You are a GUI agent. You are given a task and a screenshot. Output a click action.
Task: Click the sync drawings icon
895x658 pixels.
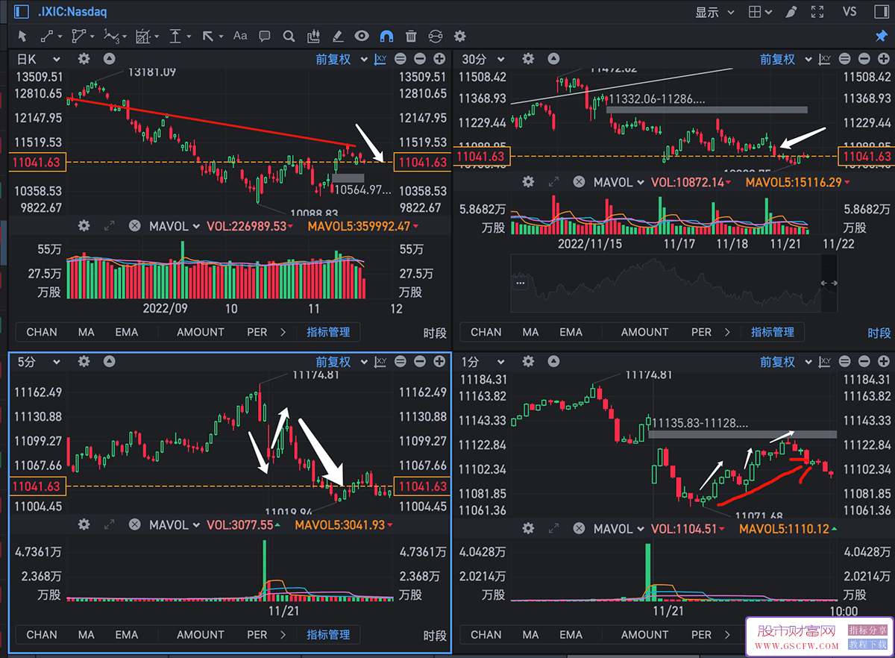pos(436,36)
